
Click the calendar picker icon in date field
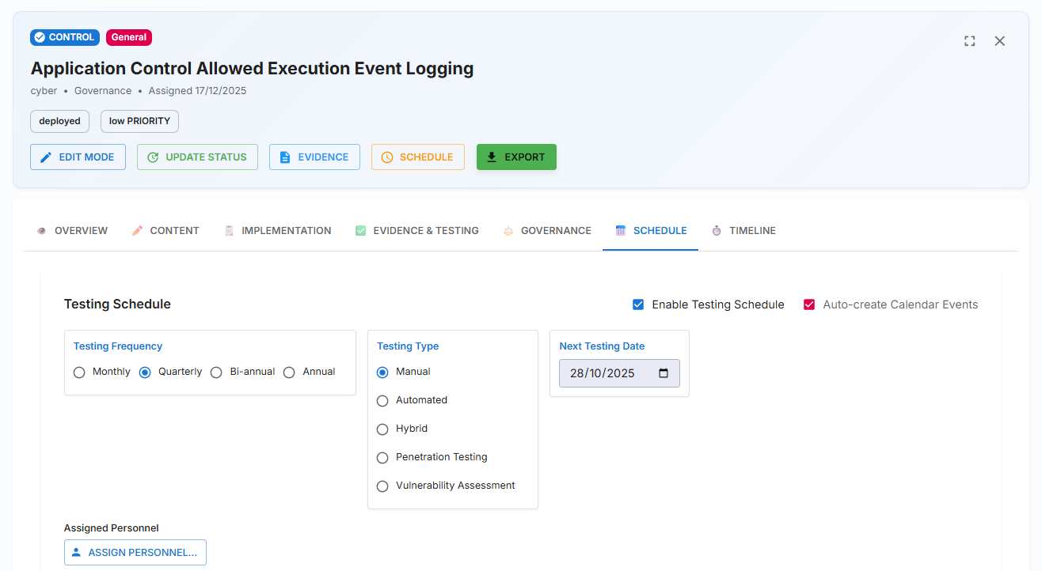[x=664, y=373]
